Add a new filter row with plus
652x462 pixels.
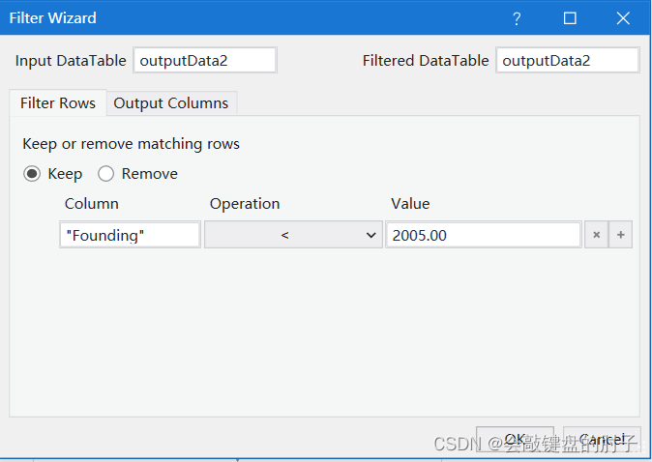[x=620, y=235]
